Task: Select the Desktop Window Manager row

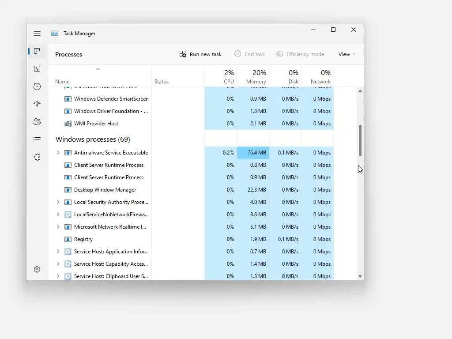Action: click(191, 190)
